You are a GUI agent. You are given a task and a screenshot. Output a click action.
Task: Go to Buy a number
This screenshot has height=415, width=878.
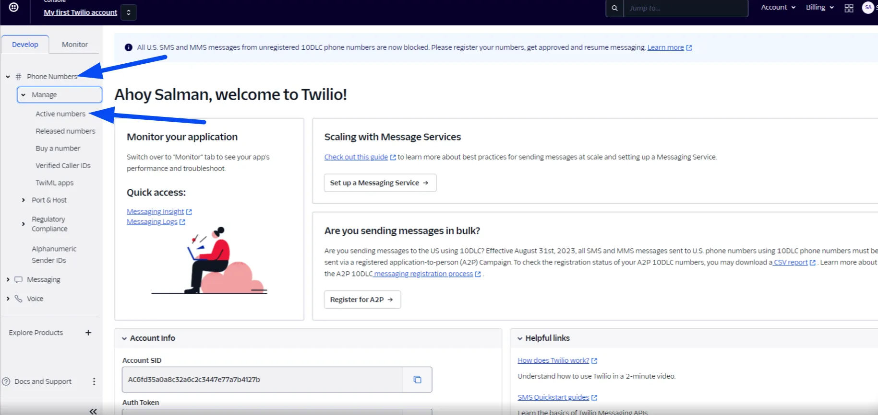click(58, 148)
